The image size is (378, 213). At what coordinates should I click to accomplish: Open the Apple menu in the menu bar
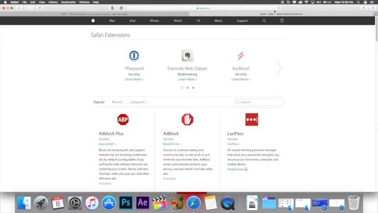(5, 2)
